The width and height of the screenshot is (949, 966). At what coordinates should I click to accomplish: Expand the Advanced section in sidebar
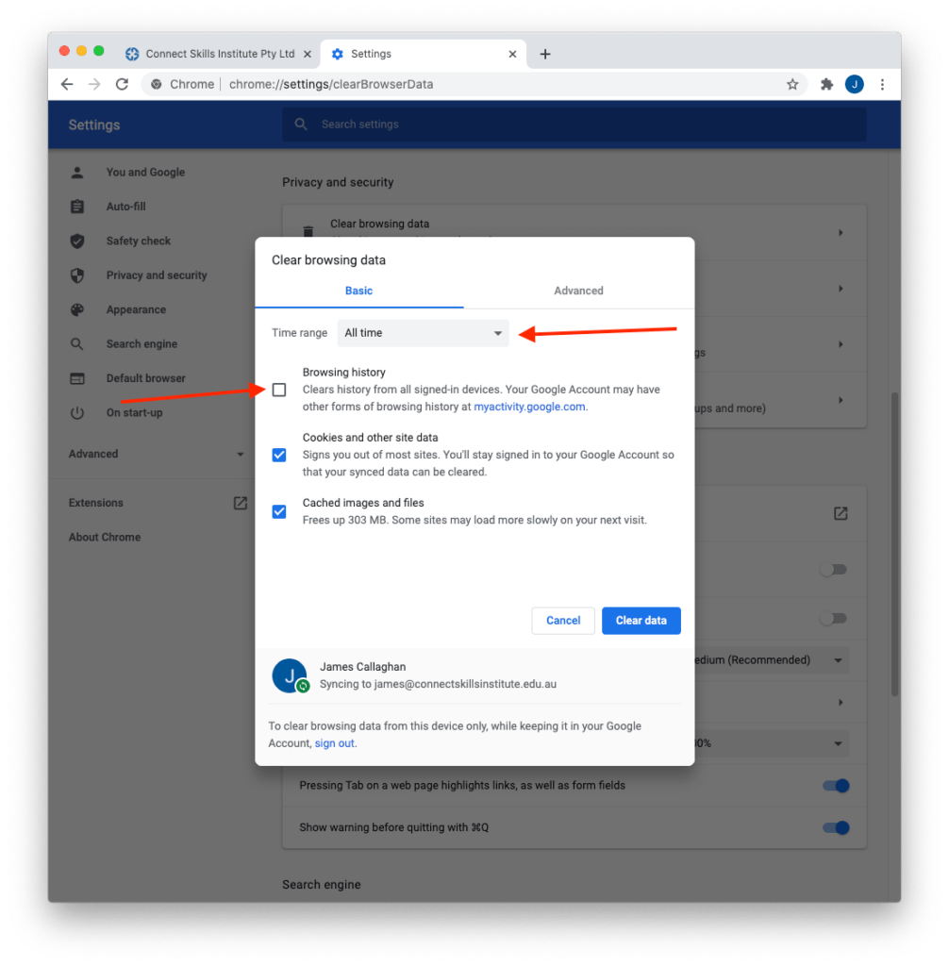click(x=157, y=454)
